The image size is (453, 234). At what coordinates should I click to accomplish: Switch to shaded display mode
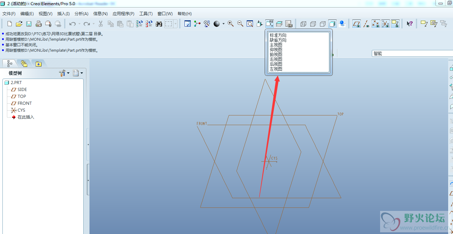pyautogui.click(x=332, y=24)
